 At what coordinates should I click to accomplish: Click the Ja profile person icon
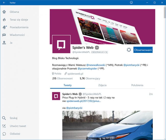coord(4,43)
